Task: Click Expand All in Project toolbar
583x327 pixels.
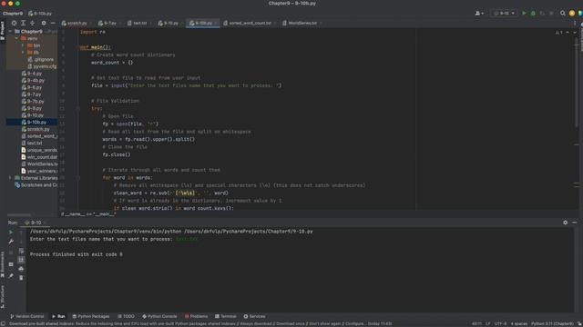Action: [x=23, y=23]
